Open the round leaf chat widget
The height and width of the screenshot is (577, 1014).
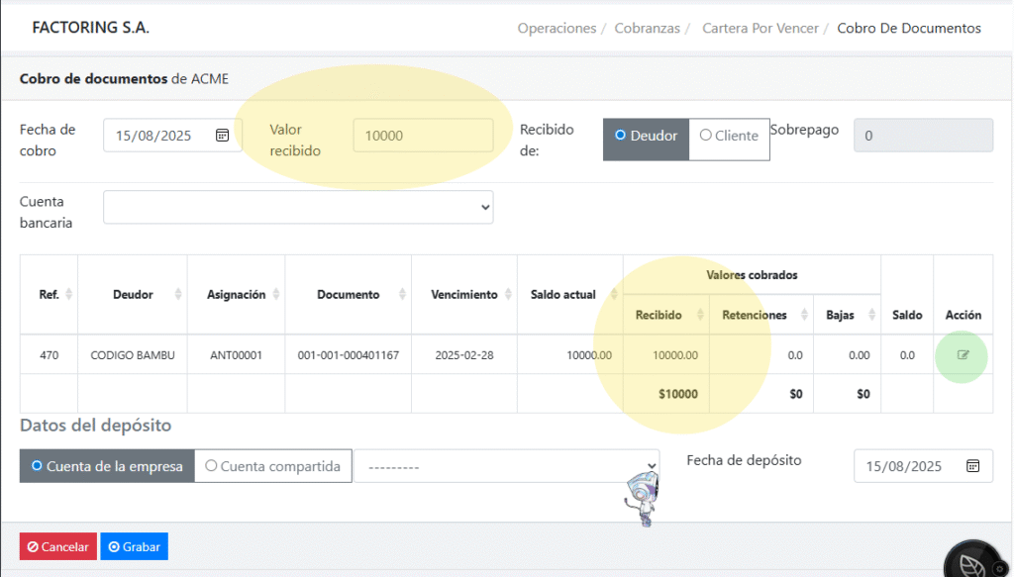(x=975, y=560)
